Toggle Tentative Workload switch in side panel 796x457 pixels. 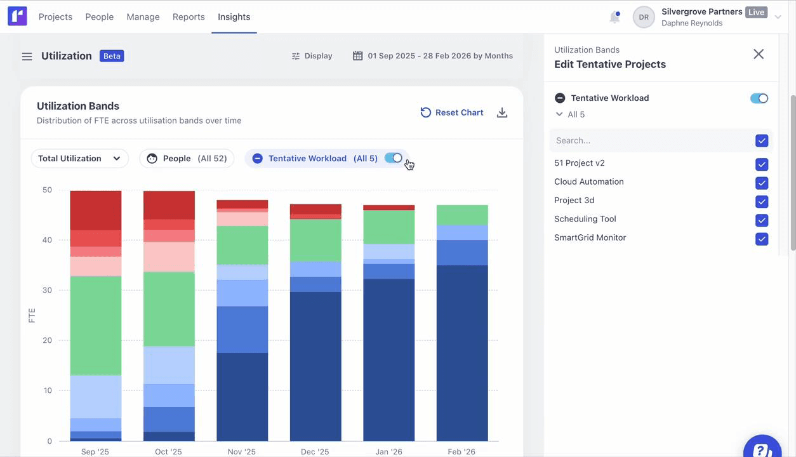(759, 98)
